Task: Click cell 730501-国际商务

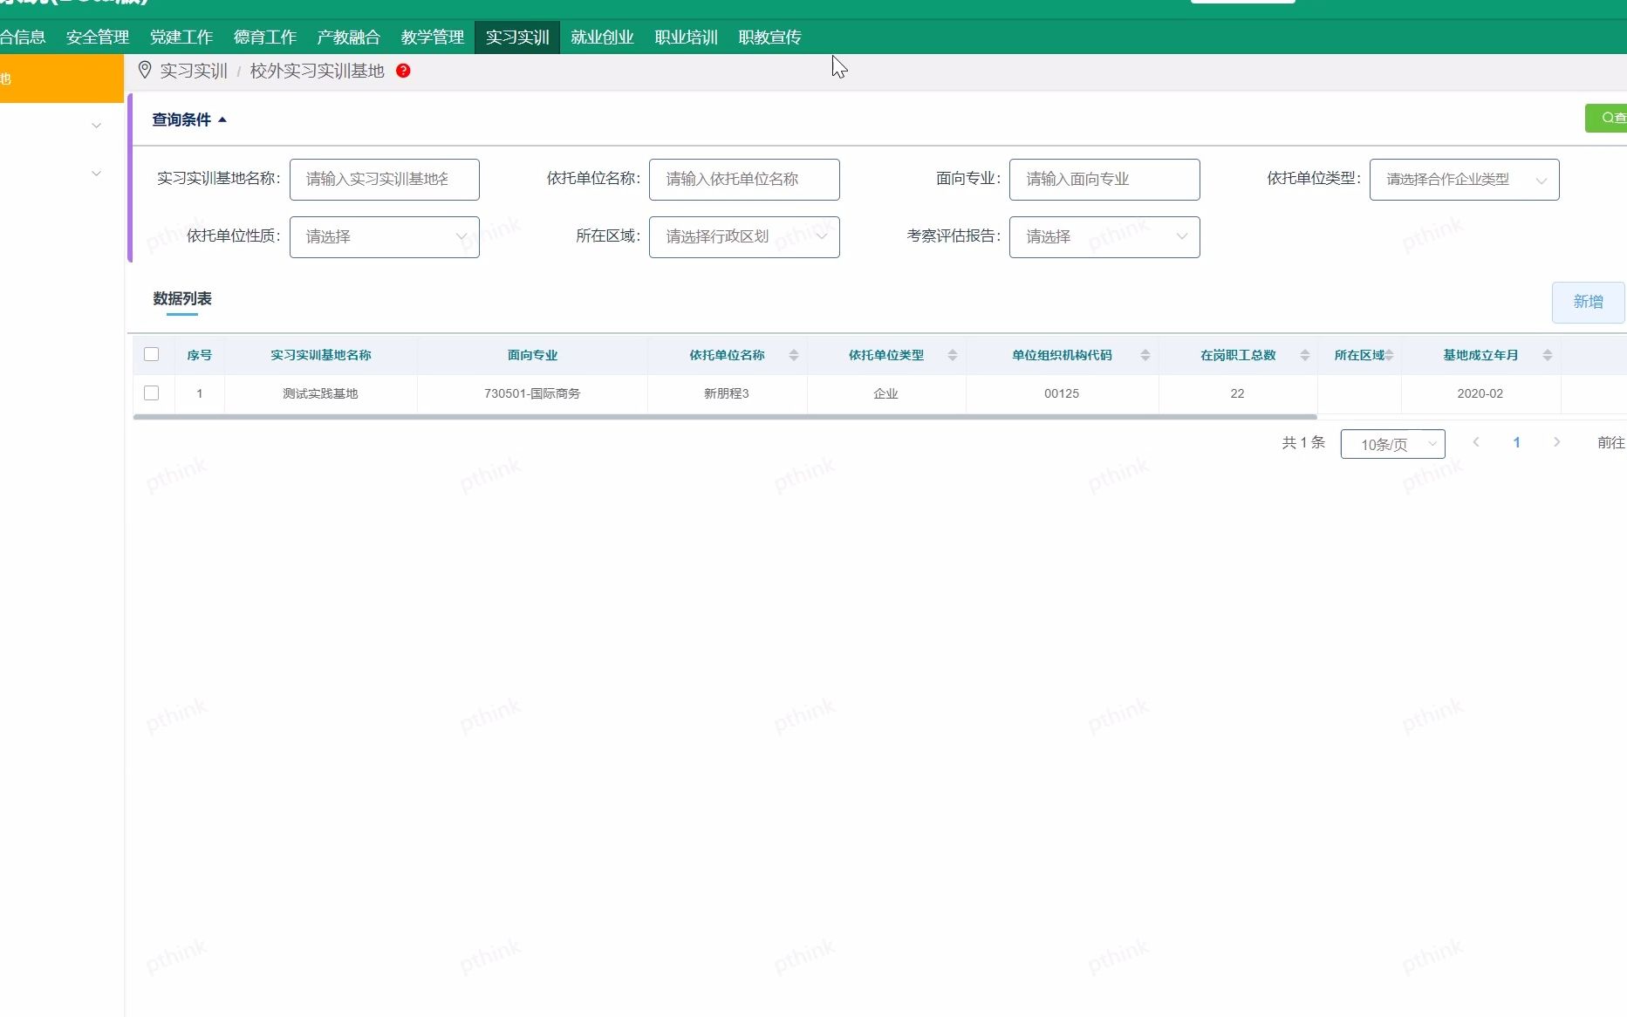Action: click(532, 393)
